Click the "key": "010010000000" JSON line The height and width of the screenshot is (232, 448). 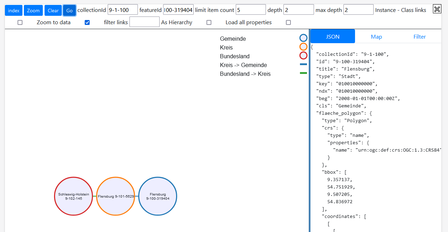point(347,84)
